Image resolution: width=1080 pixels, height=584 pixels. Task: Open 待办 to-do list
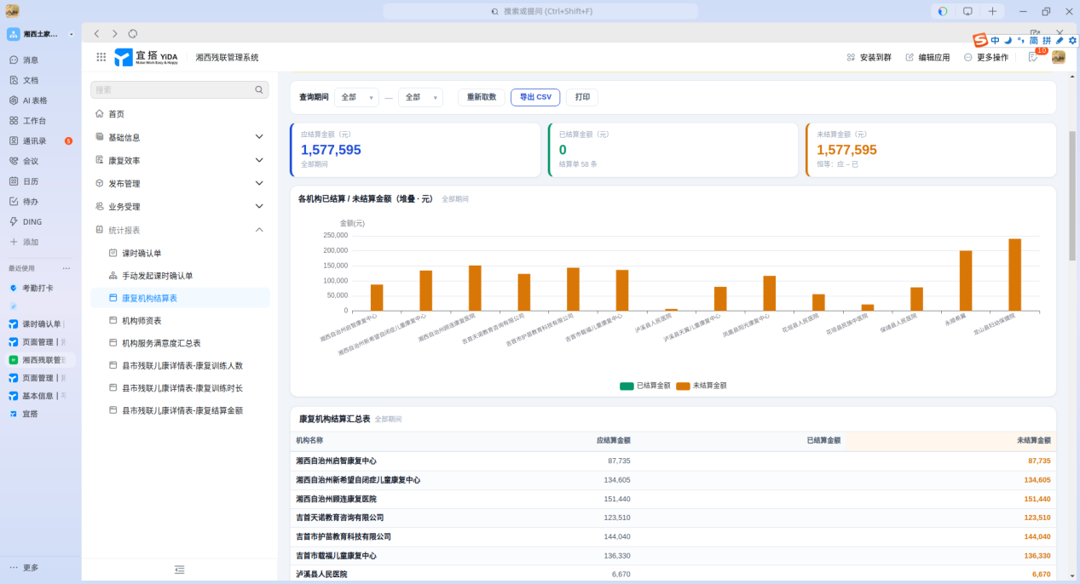click(24, 202)
